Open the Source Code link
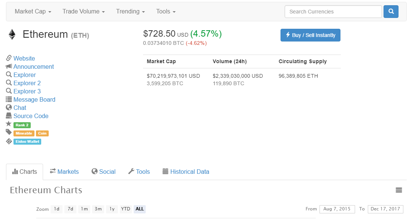409x219 pixels. pyautogui.click(x=31, y=116)
